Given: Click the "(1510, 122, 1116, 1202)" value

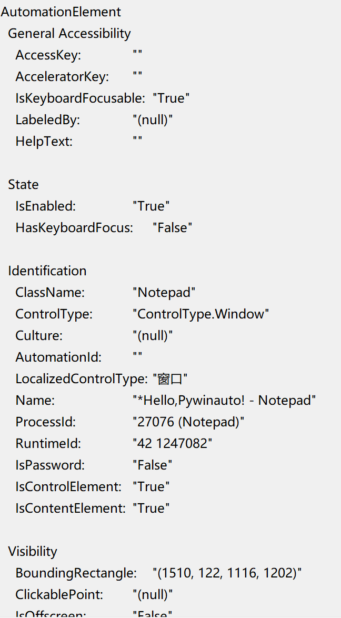Looking at the screenshot, I should click(227, 573).
